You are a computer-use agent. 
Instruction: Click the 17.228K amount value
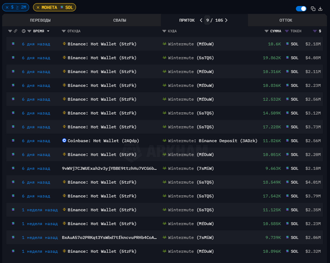pyautogui.click(x=272, y=127)
